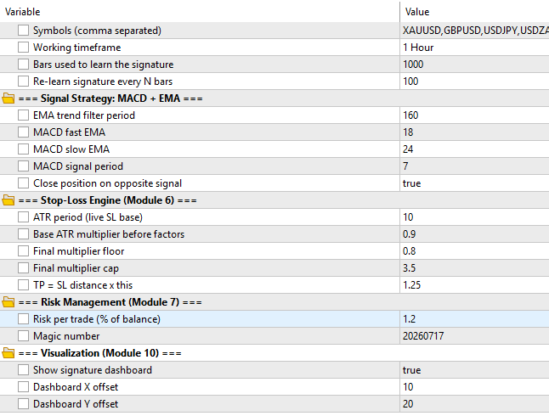Check the Risk per trade checkbox
This screenshot has height=416, width=549.
tap(24, 319)
